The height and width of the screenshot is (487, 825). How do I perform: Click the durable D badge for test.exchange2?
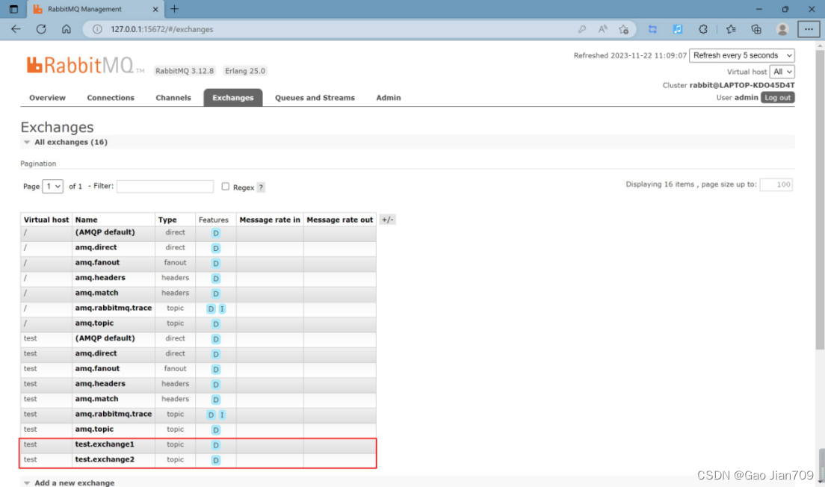click(216, 460)
